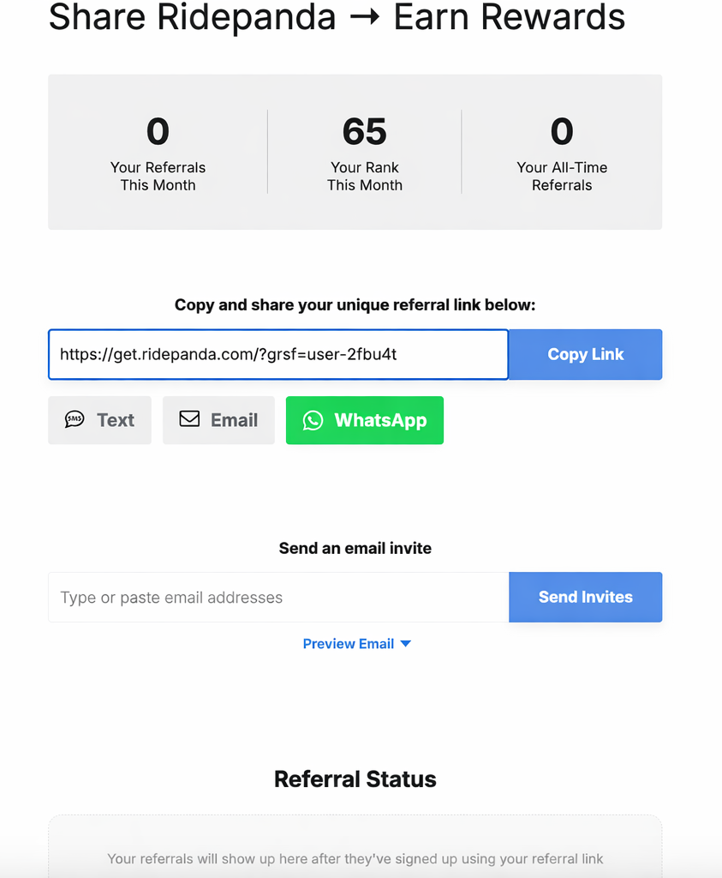Share via the Text button label
Viewport: 722px width, 878px height.
point(116,420)
